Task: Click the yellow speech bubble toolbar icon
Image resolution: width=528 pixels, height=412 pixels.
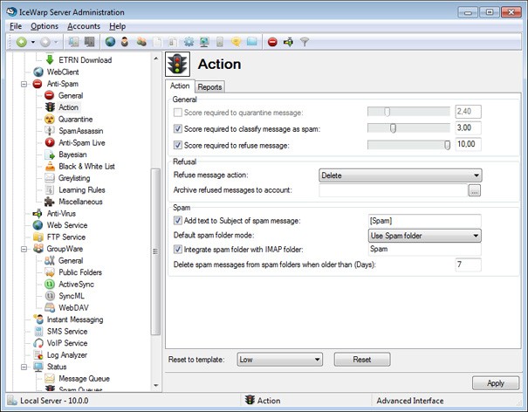Action: (x=236, y=42)
